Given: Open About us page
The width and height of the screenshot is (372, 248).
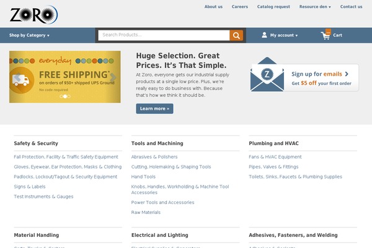Looking at the screenshot, I should tap(213, 7).
